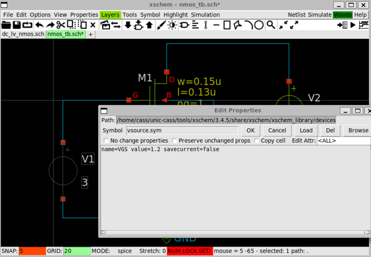
Task: Click the Reload schematic icon
Action: [27, 25]
